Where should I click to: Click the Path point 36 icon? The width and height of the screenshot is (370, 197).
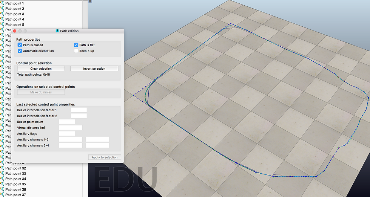tap(2, 189)
